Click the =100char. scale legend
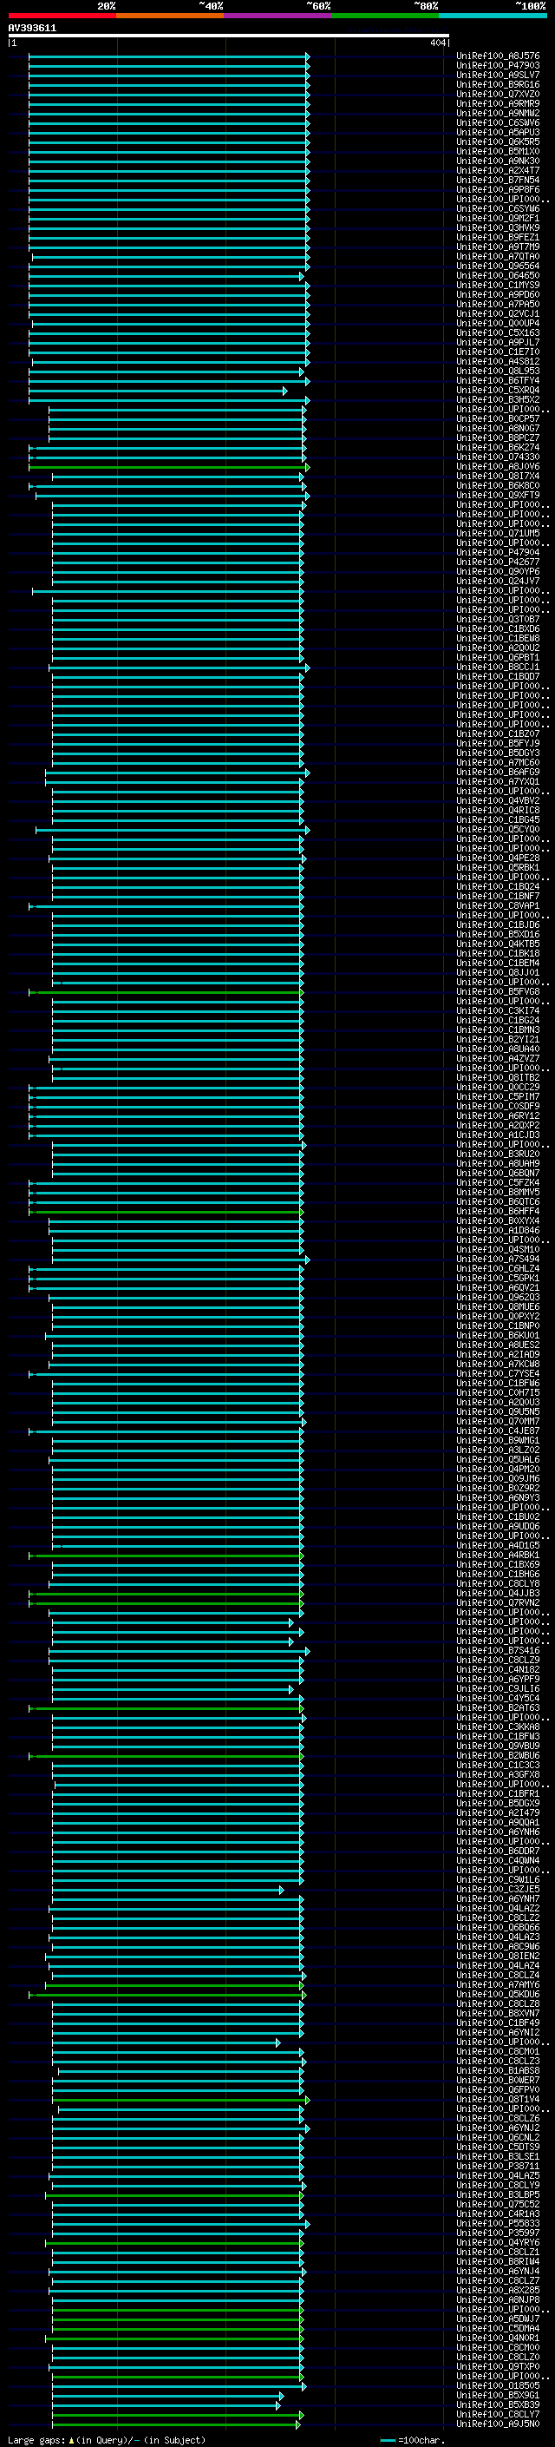 point(413,2440)
